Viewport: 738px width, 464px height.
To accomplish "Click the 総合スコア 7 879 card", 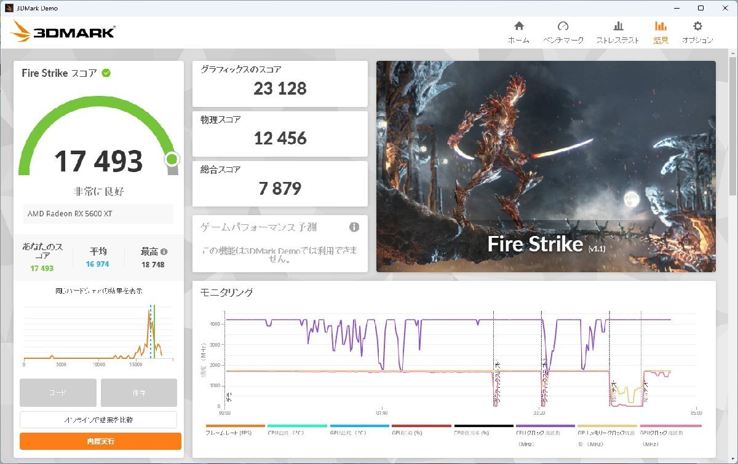I will point(280,183).
